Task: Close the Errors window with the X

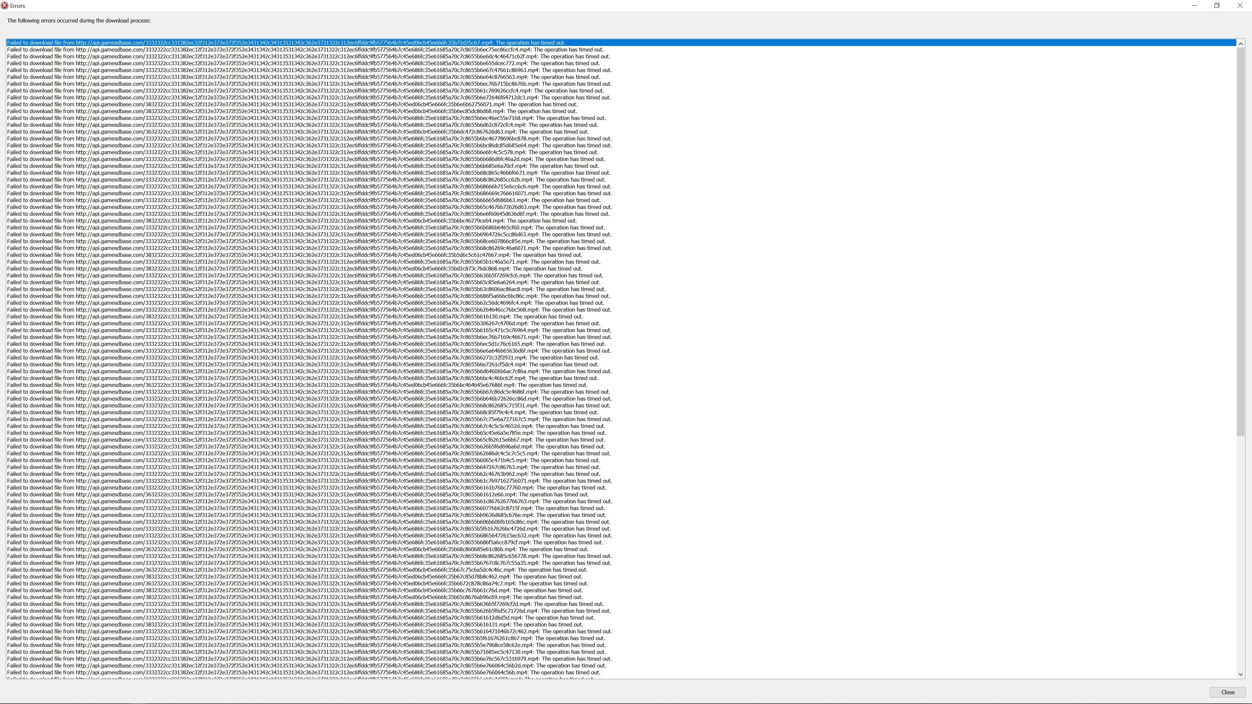Action: coord(1240,6)
